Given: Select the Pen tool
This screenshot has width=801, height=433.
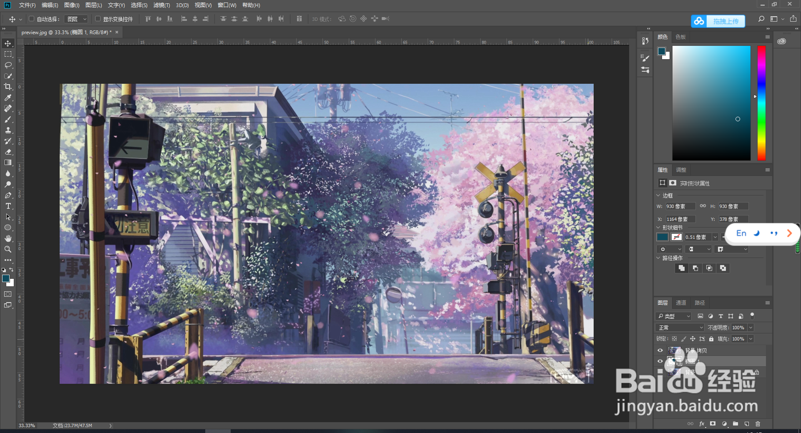Looking at the screenshot, I should point(8,195).
